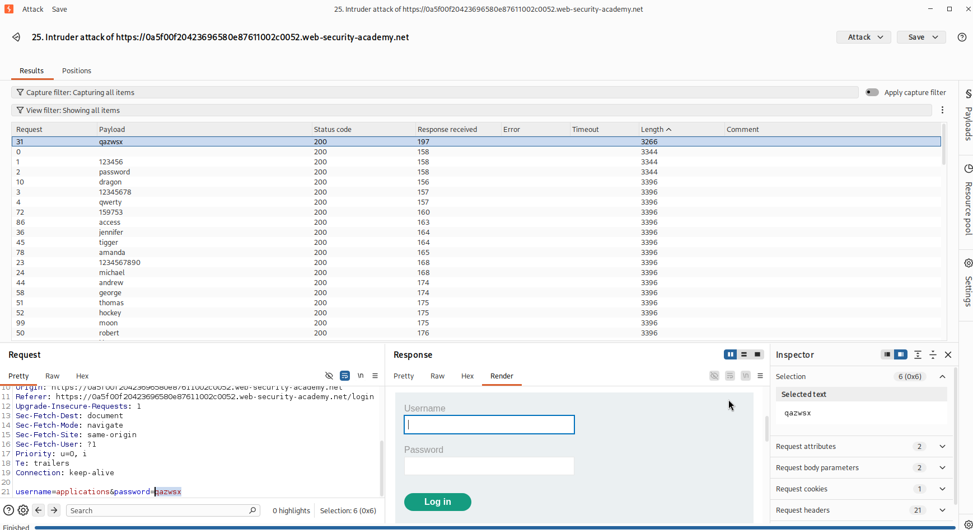Image resolution: width=973 pixels, height=530 pixels.
Task: Show non-printable characters (\n) in Request panel
Action: (361, 376)
